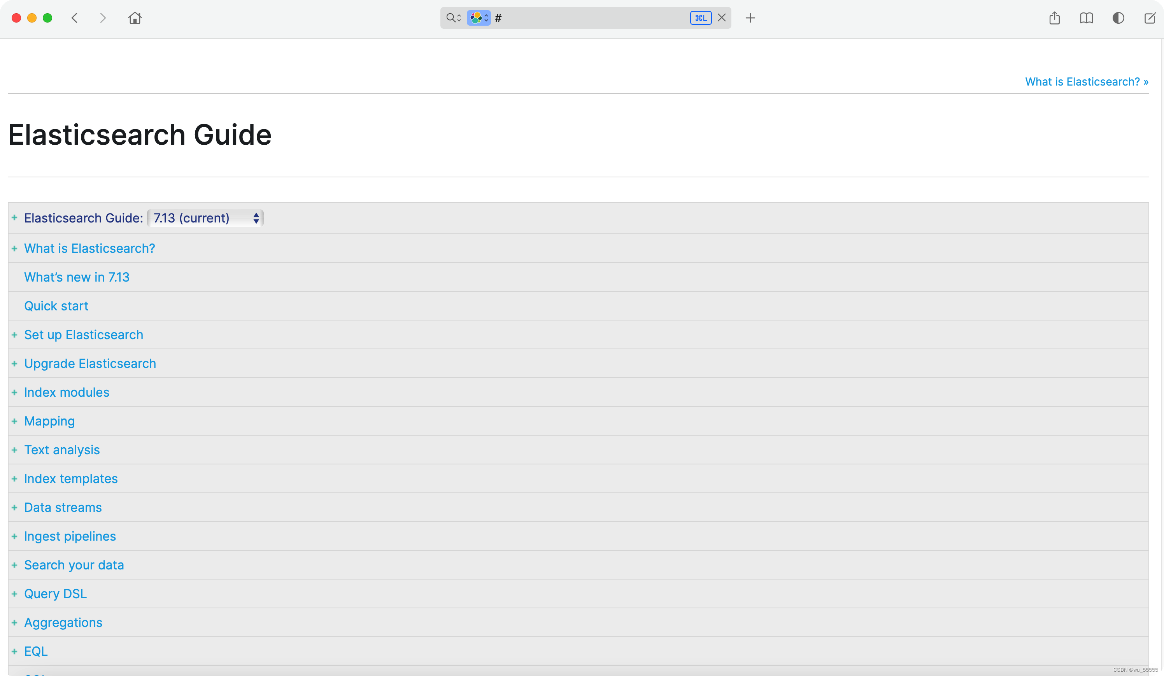This screenshot has width=1164, height=676.
Task: Go back to the previous page
Action: pyautogui.click(x=74, y=18)
